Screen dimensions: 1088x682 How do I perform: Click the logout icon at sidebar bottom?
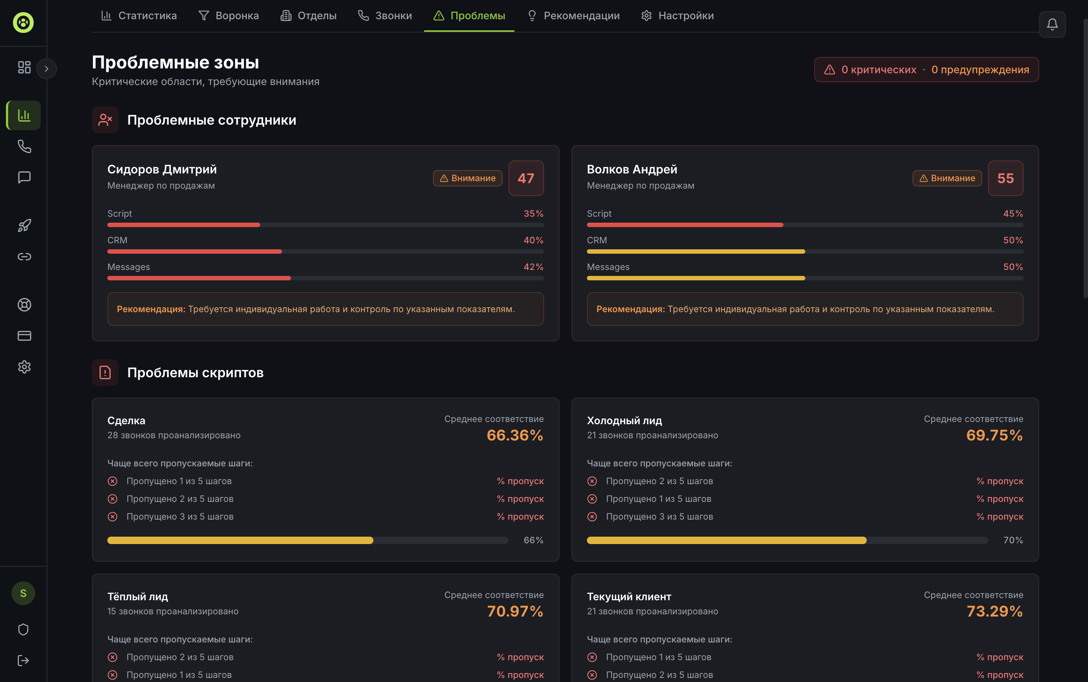[23, 660]
